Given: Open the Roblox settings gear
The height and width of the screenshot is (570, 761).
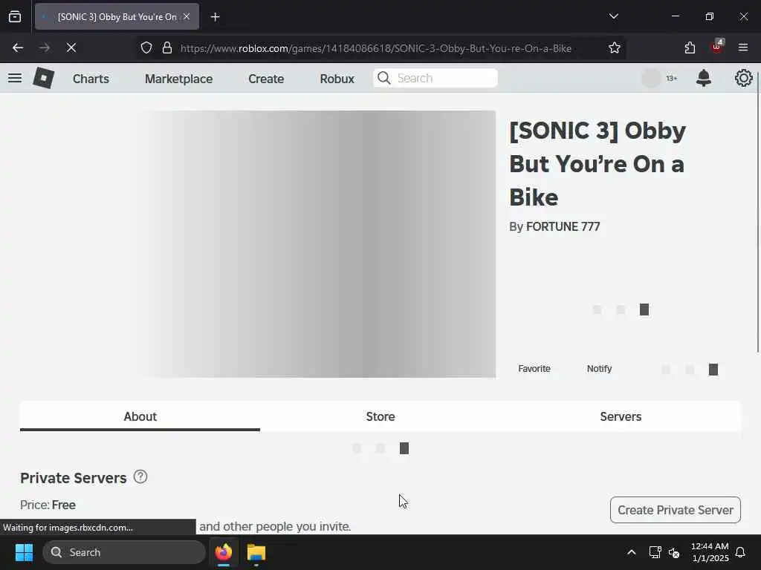Looking at the screenshot, I should click(x=743, y=78).
